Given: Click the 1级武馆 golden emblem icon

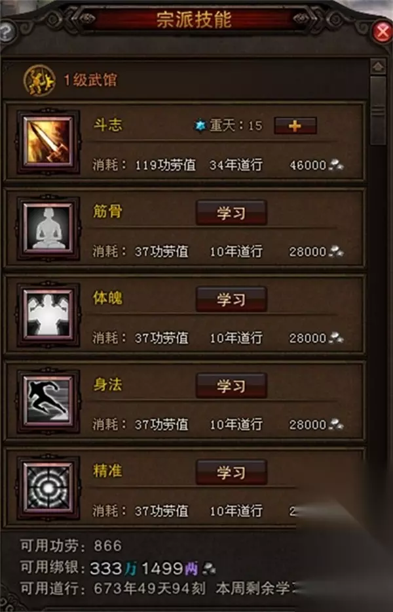Looking at the screenshot, I should [39, 81].
